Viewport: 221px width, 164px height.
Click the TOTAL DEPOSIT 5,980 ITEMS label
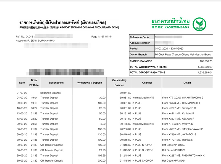148,72
